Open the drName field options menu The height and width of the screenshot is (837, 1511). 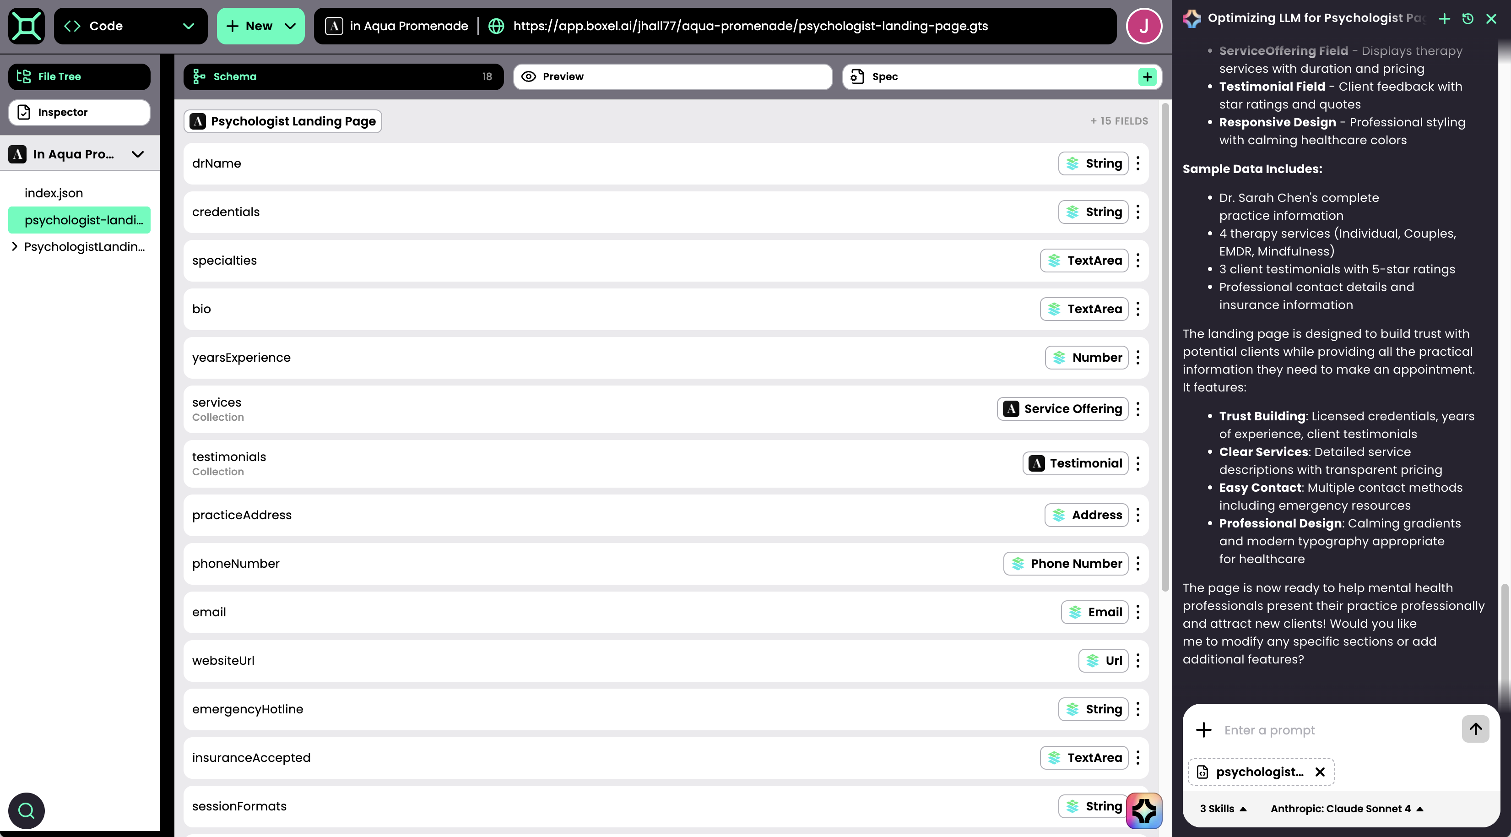[1138, 163]
